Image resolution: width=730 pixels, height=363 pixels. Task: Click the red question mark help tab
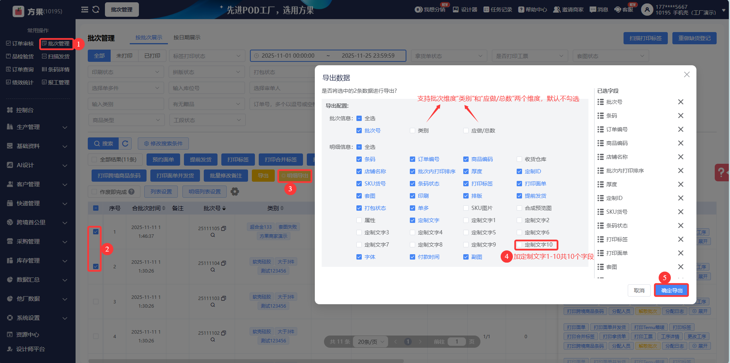click(x=721, y=173)
